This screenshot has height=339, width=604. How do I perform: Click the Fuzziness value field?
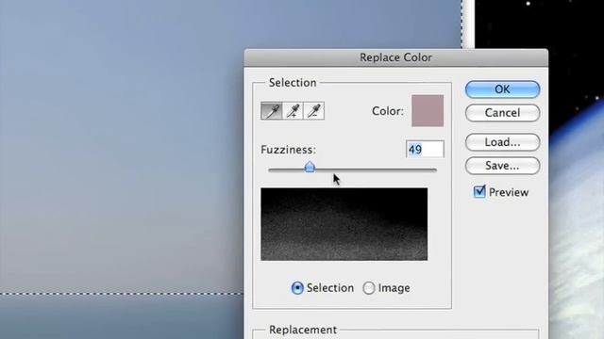point(425,149)
